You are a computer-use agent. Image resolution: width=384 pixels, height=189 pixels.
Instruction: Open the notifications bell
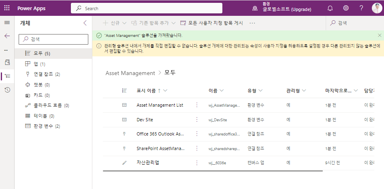(330, 8)
